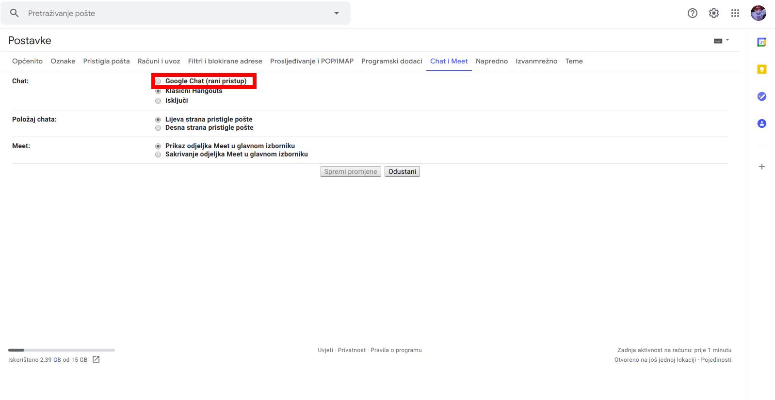Click the search magnifier icon
Screen dimensions: 775x400
15,13
